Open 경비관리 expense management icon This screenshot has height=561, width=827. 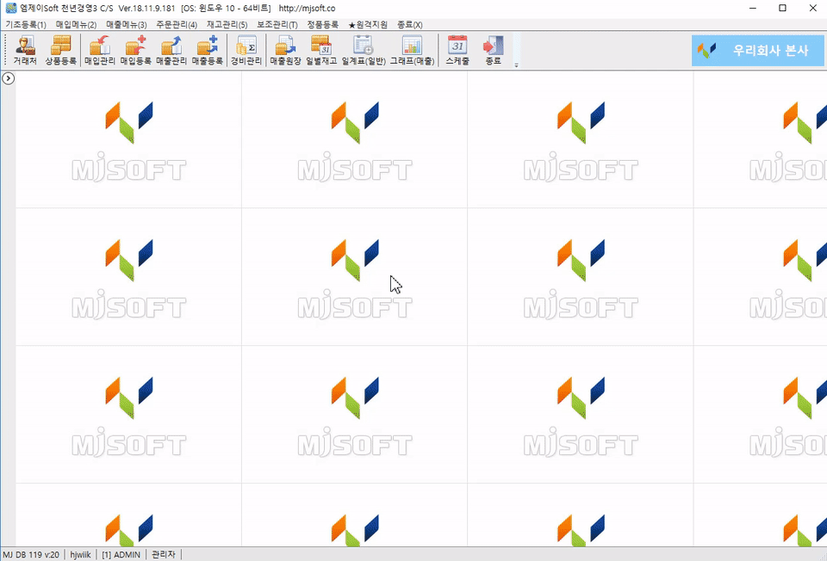click(246, 51)
